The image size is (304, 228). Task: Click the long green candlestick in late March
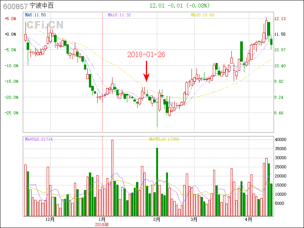pyautogui.click(x=241, y=52)
